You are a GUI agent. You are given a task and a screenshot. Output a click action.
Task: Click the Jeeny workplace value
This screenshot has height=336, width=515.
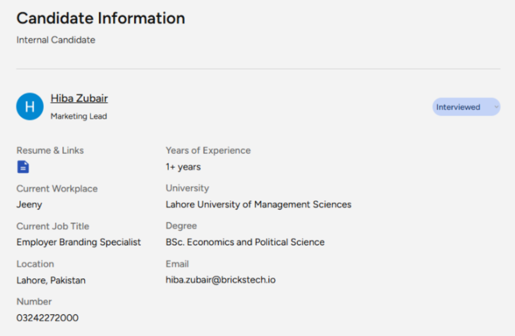[29, 204]
